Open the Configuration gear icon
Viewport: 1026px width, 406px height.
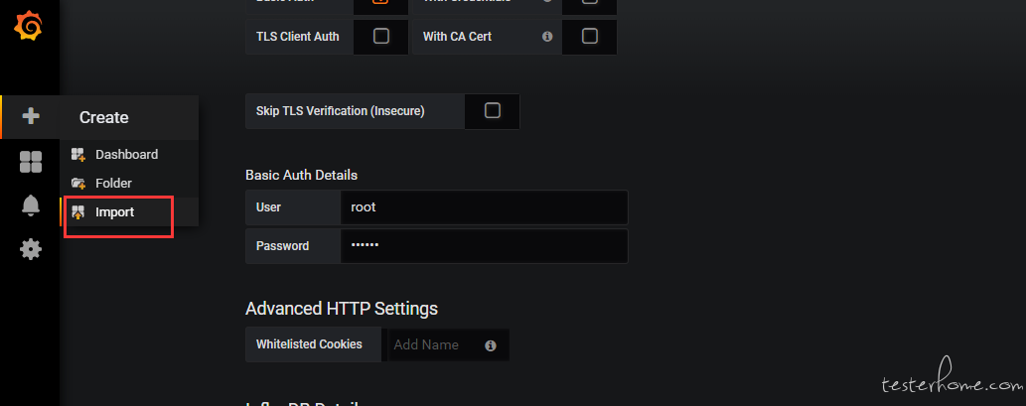(31, 249)
